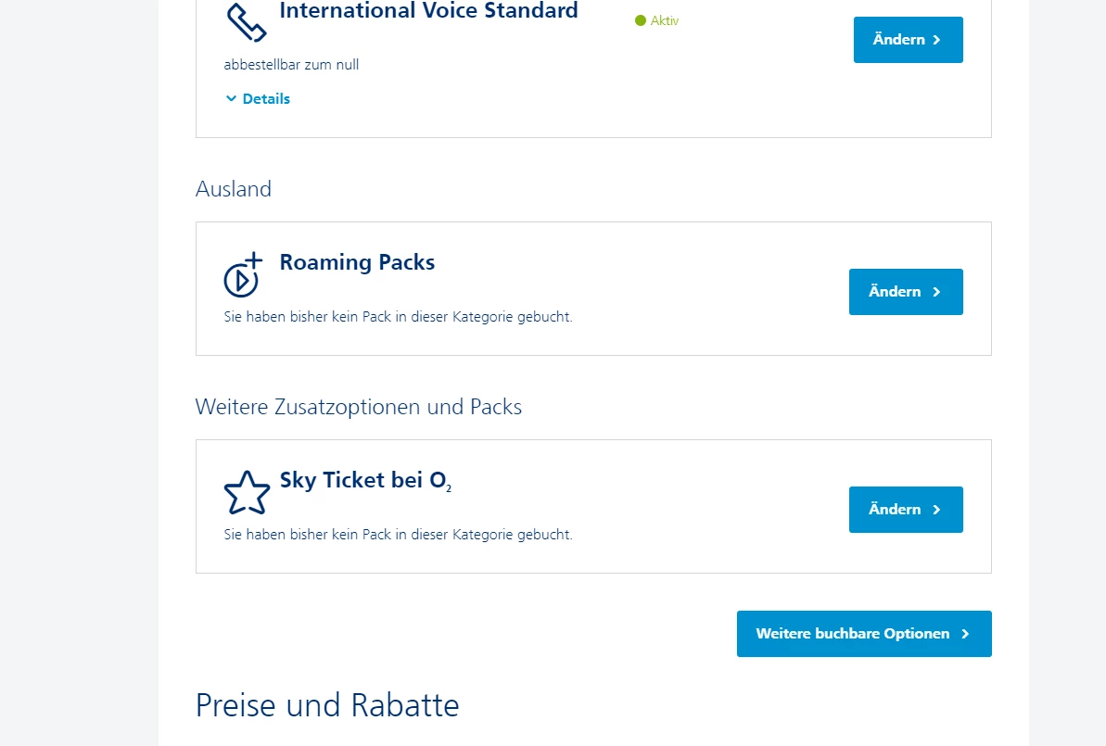Click Weitere Zusatzoptionen und Packs heading
1106x746 pixels.
coord(358,407)
